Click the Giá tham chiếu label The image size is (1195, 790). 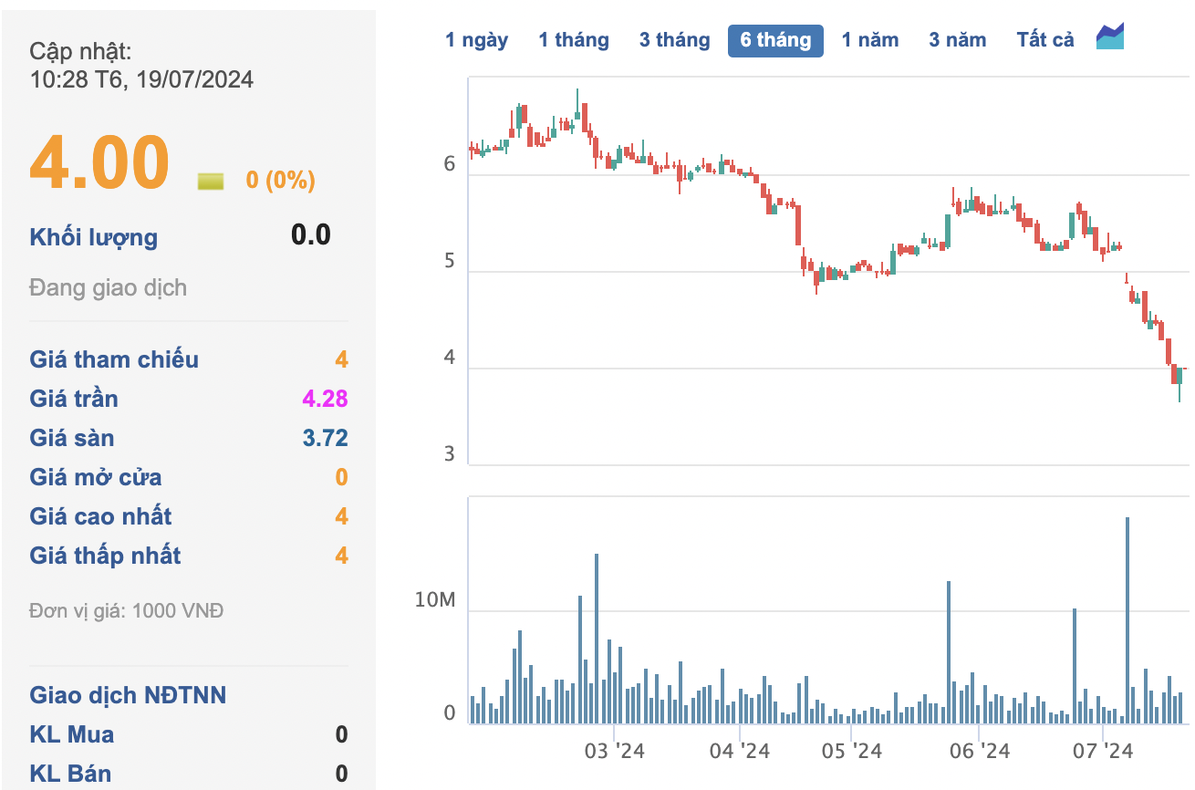click(x=114, y=359)
